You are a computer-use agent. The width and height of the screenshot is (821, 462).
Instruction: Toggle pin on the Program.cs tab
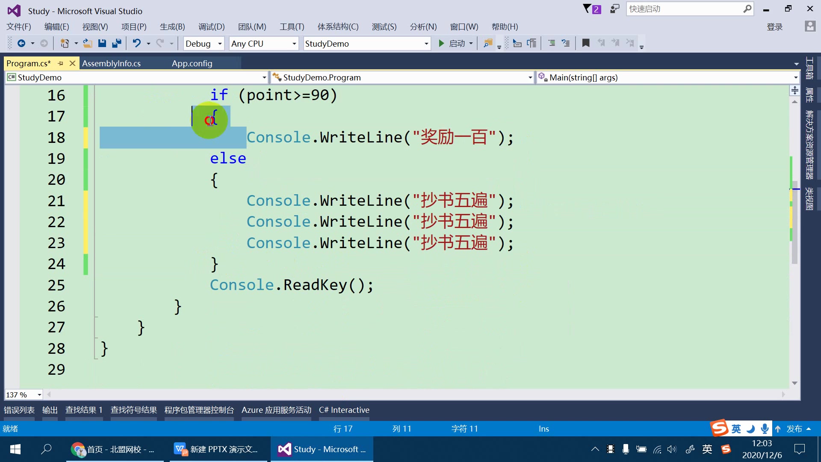coord(61,63)
